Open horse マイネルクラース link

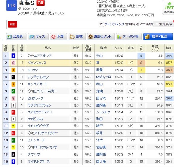coord(39,161)
